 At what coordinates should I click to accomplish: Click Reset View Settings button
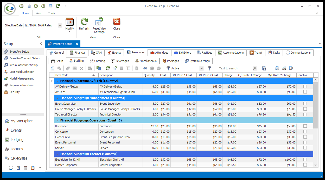tap(99, 25)
